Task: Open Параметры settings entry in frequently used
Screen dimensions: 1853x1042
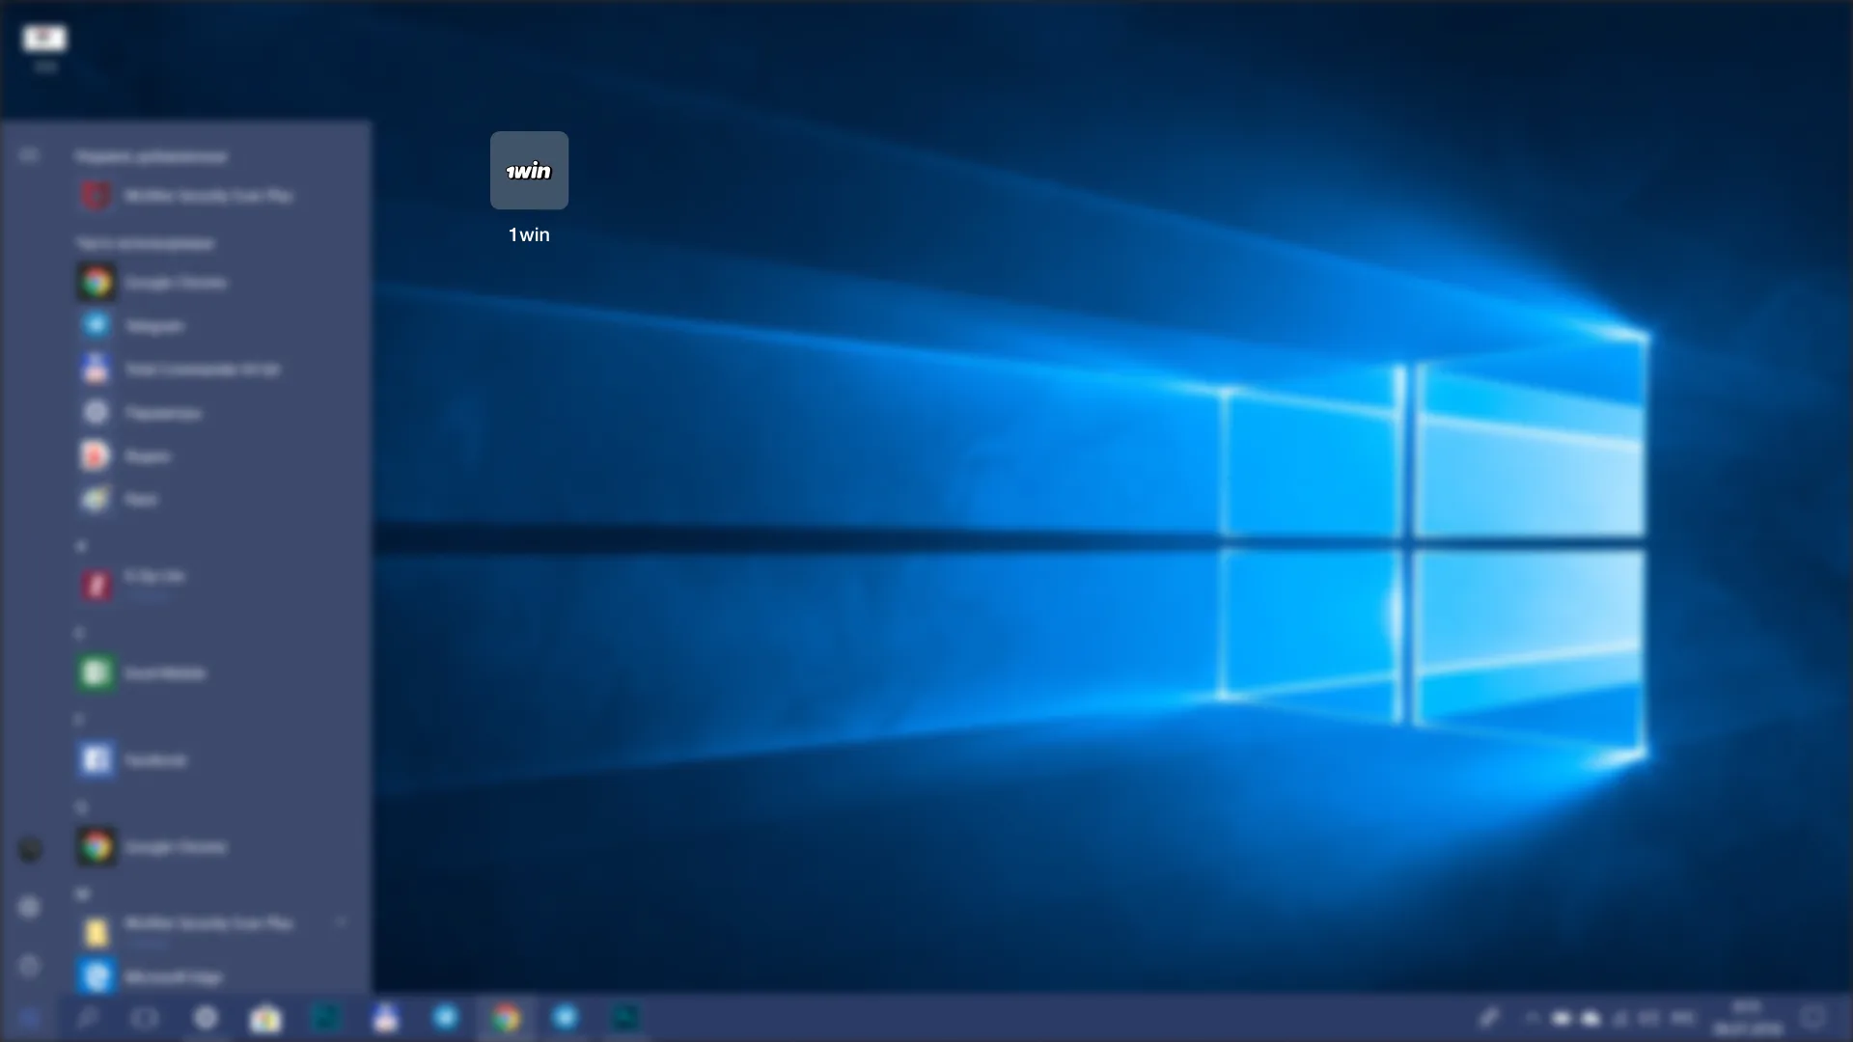Action: 162,413
